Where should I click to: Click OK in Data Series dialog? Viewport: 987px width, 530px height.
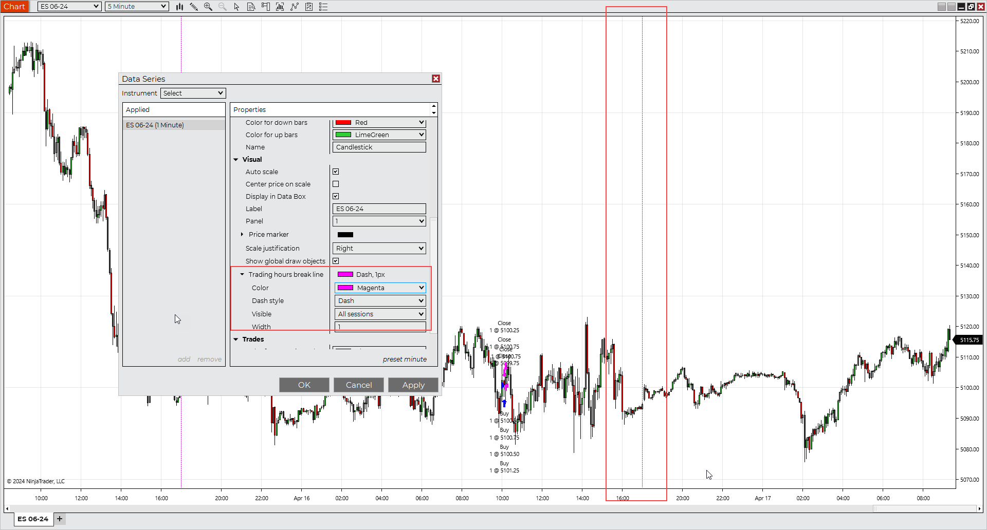click(x=304, y=385)
